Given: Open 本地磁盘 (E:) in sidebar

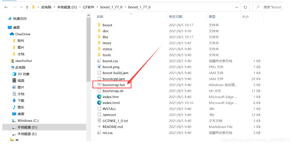Looking at the screenshot, I should (27, 134).
